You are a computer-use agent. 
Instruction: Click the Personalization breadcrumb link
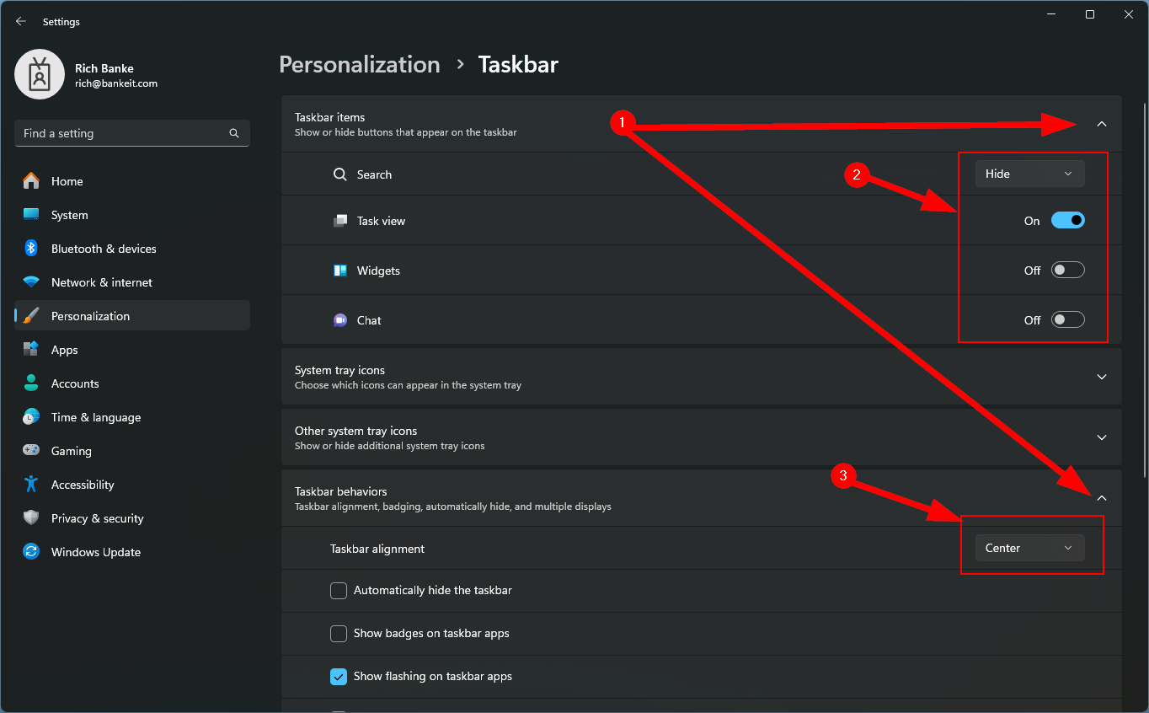[360, 64]
